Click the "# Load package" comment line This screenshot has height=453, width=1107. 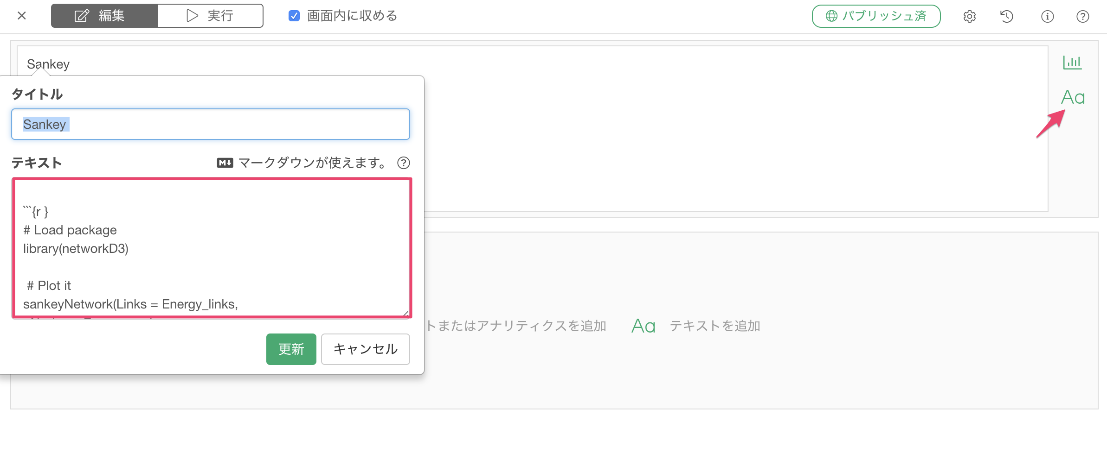70,230
